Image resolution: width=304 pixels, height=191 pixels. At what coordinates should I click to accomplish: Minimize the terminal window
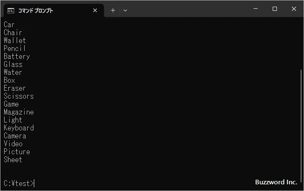[256, 9]
